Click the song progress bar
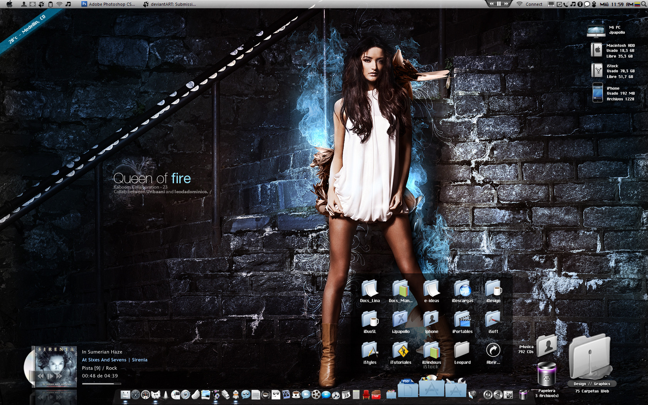 (x=101, y=384)
